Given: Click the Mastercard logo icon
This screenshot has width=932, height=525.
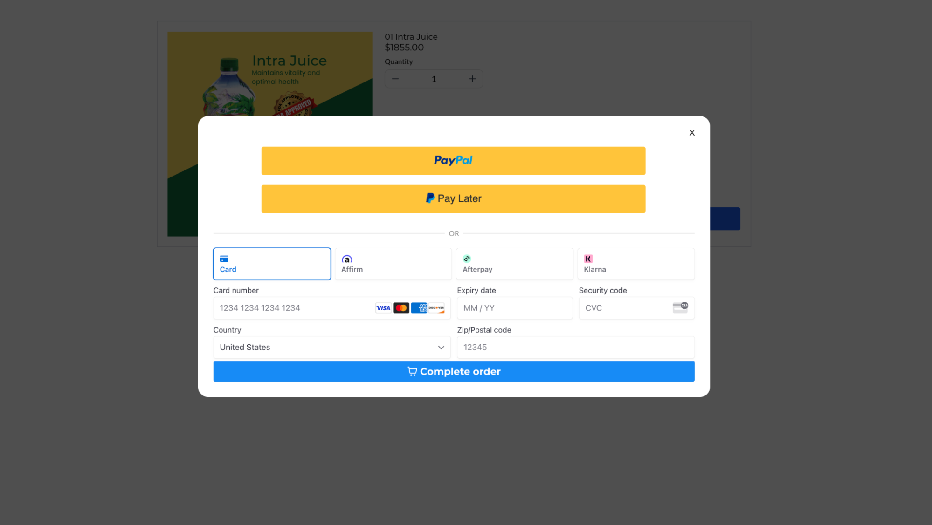Looking at the screenshot, I should (x=401, y=308).
